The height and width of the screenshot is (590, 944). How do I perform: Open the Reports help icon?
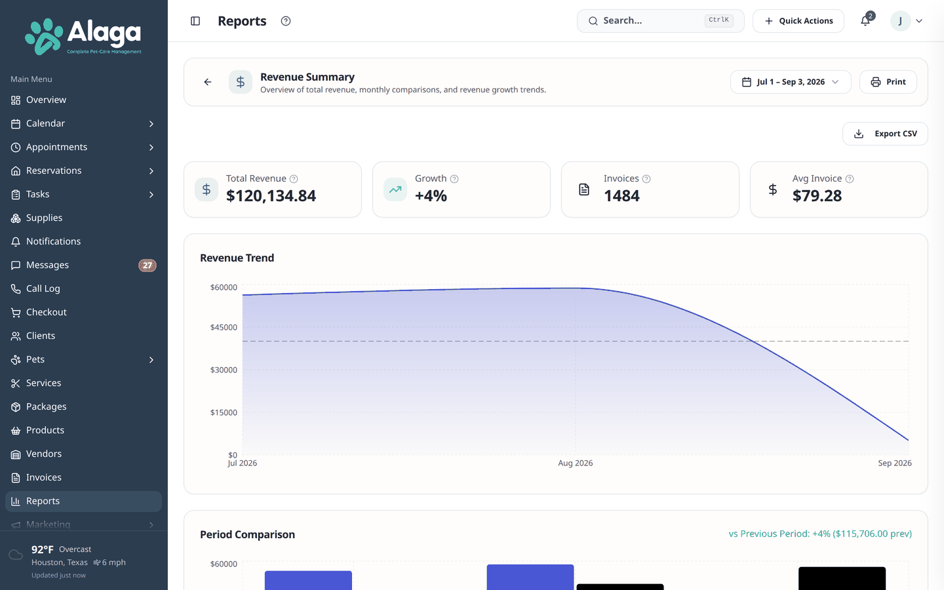[x=286, y=21]
